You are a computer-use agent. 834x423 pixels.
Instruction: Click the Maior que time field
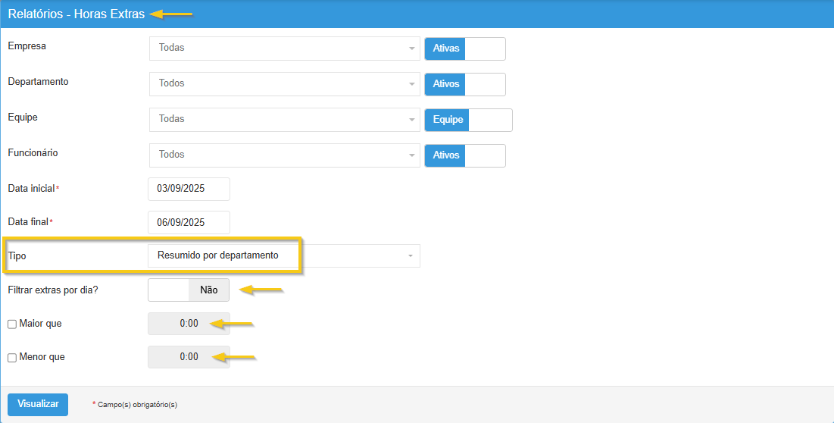(189, 324)
